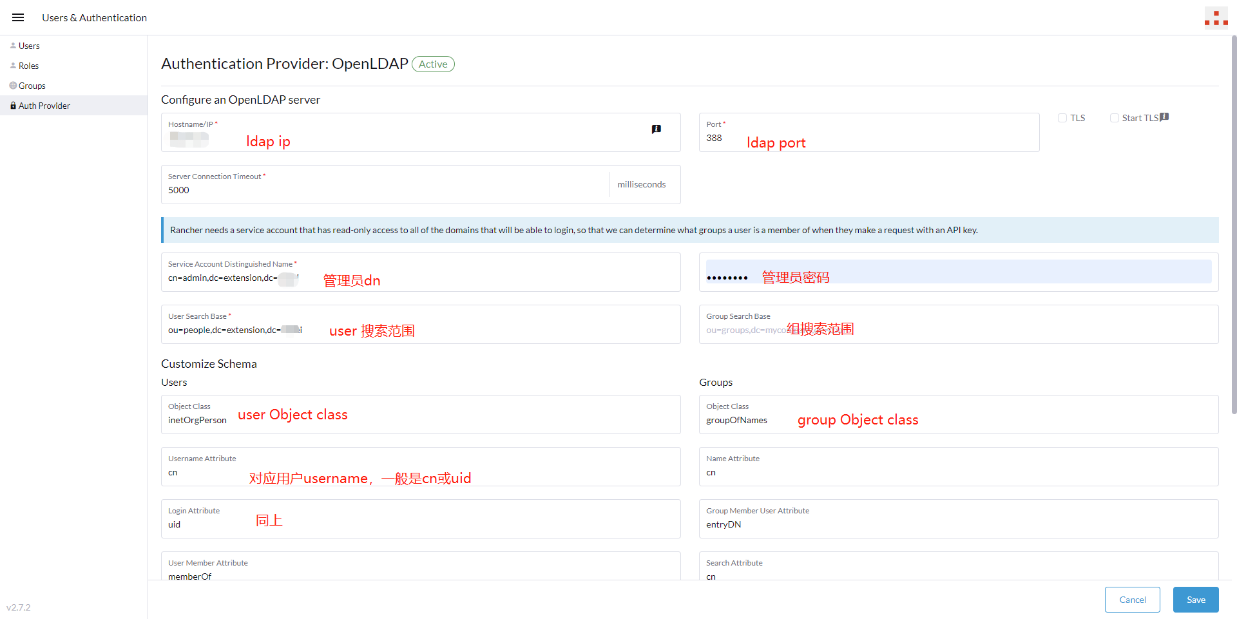The image size is (1237, 619).
Task: Click the Configure an OpenLDAP server heading
Action: coord(240,100)
